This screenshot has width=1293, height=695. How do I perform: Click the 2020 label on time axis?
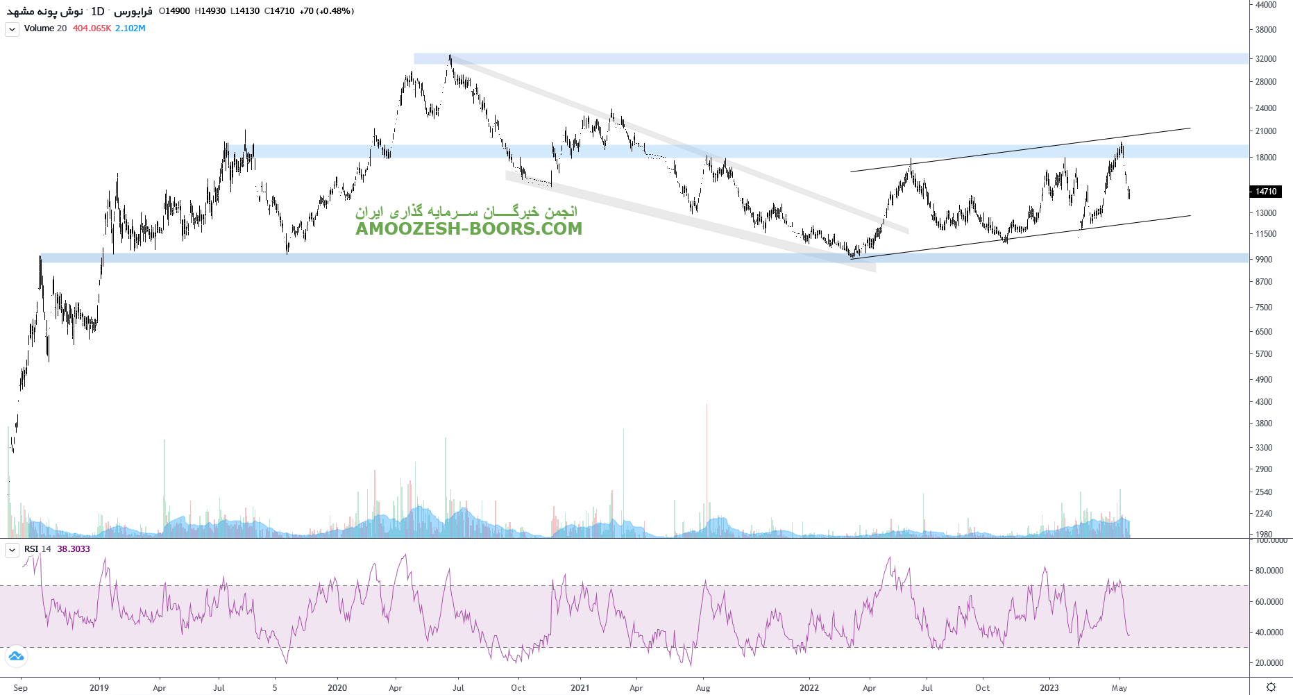click(337, 688)
